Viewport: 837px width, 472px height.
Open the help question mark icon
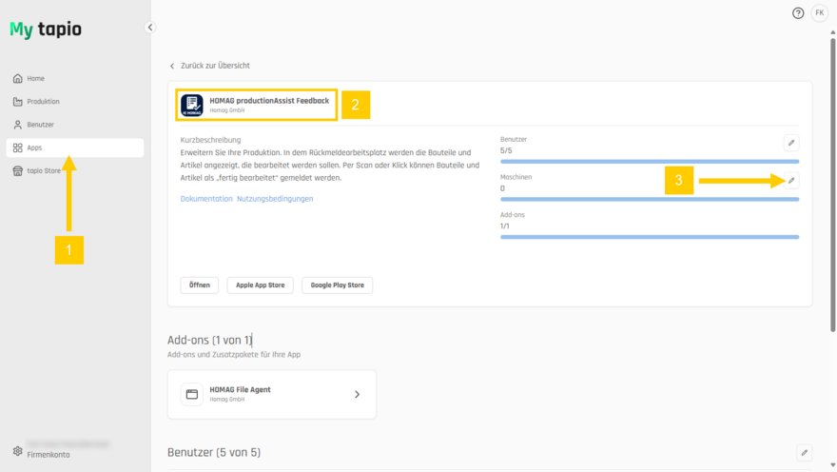coord(797,13)
